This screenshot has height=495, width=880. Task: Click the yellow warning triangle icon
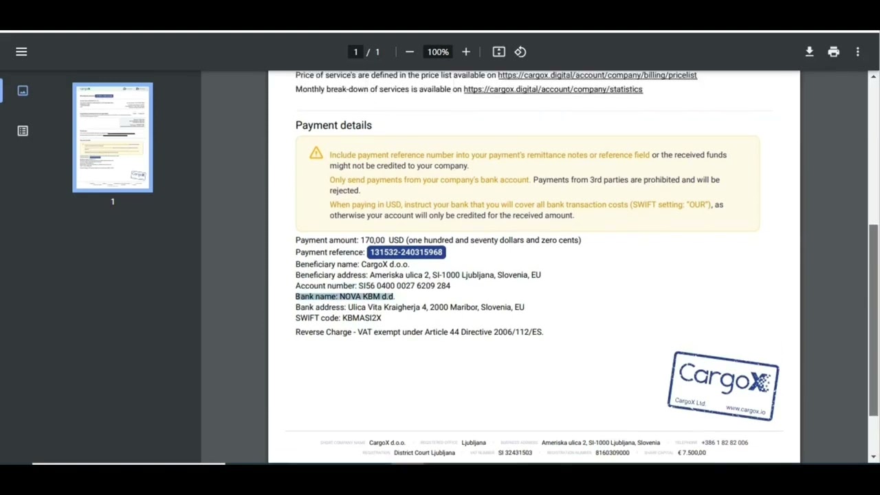tap(316, 153)
